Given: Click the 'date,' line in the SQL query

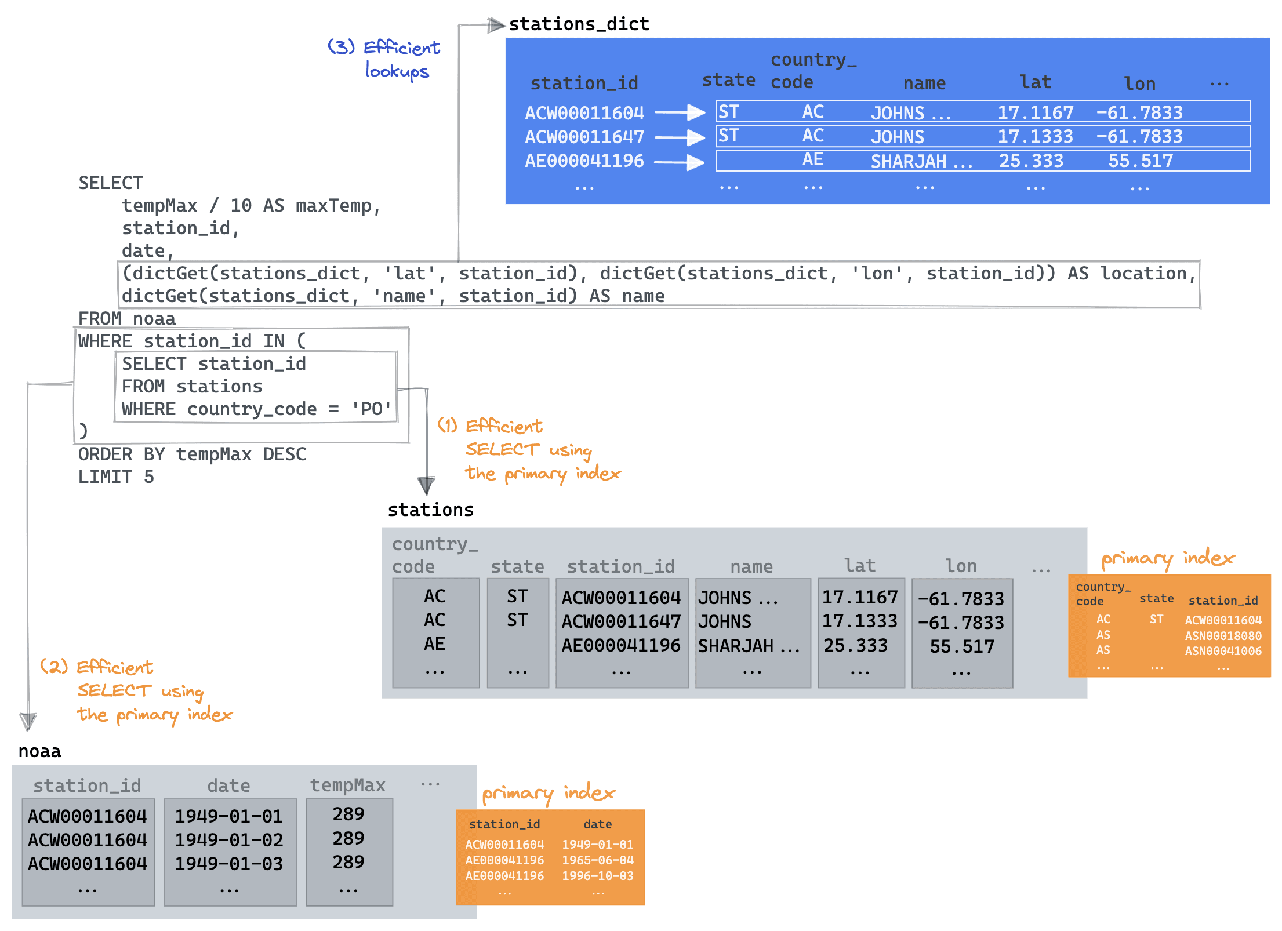Looking at the screenshot, I should [x=147, y=251].
